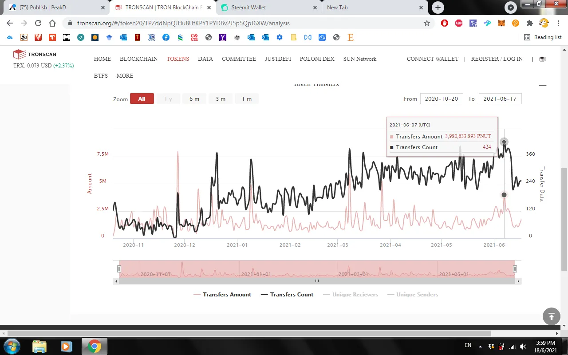Switch to the Steemit Wallet tab
The height and width of the screenshot is (355, 568).
(268, 8)
